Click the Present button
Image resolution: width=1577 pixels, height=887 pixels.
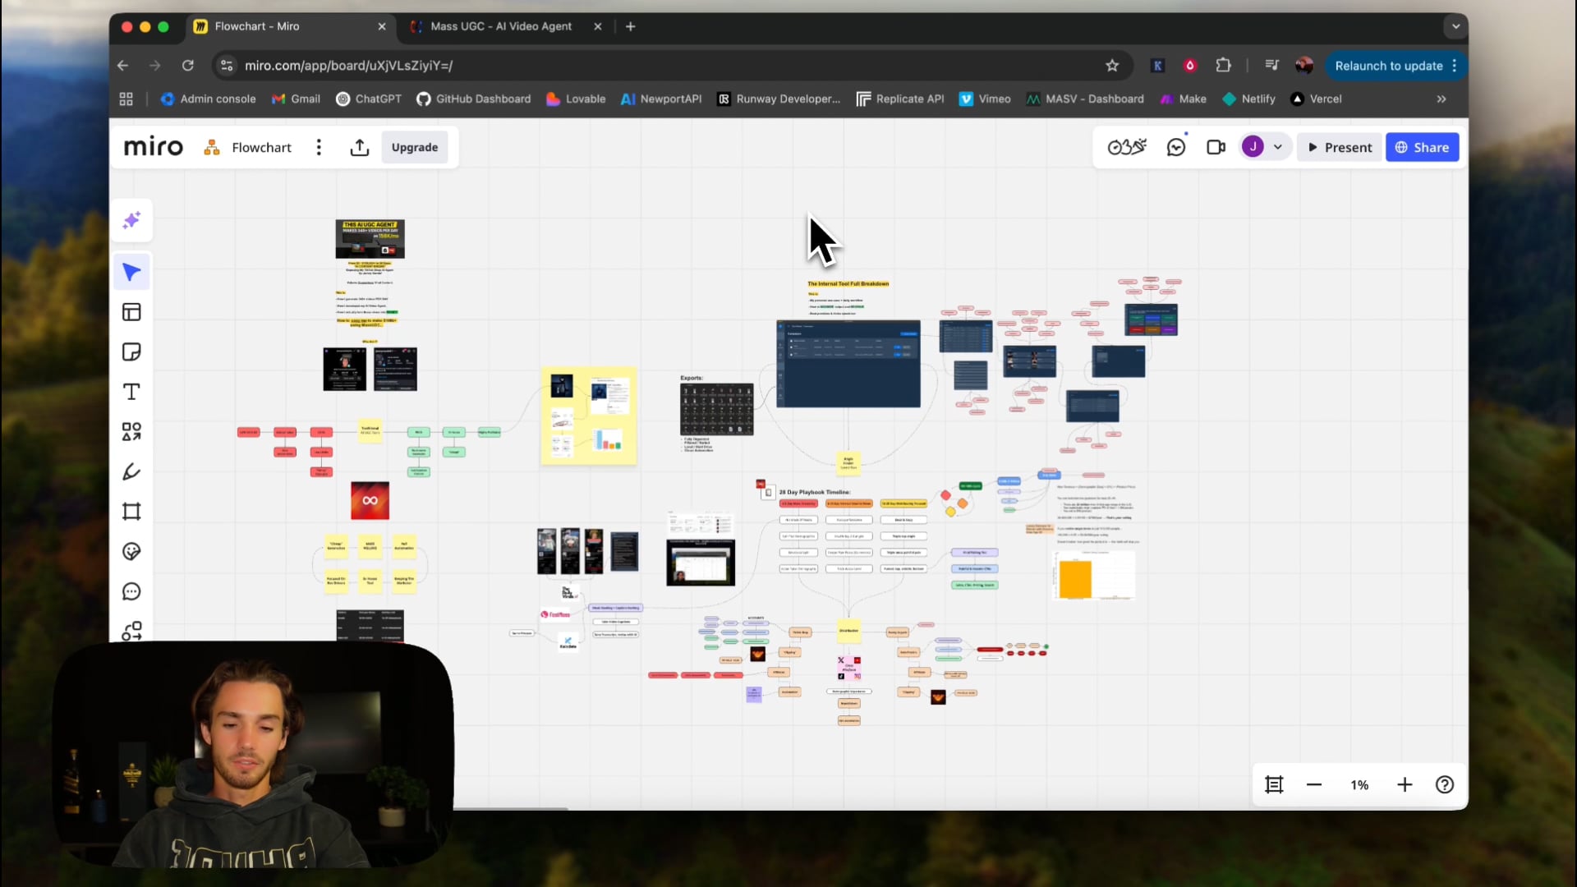point(1339,147)
